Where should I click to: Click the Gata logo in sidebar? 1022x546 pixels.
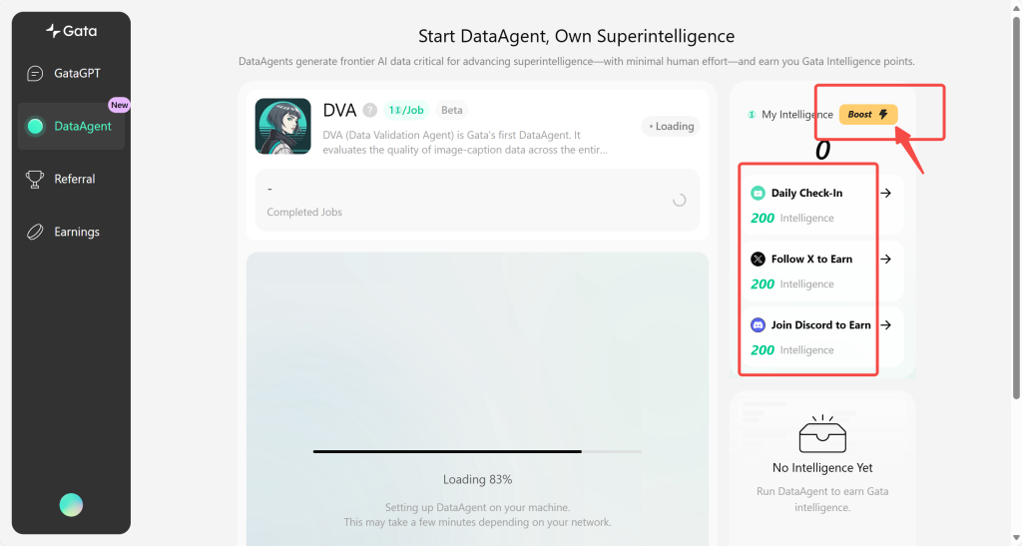coord(71,31)
